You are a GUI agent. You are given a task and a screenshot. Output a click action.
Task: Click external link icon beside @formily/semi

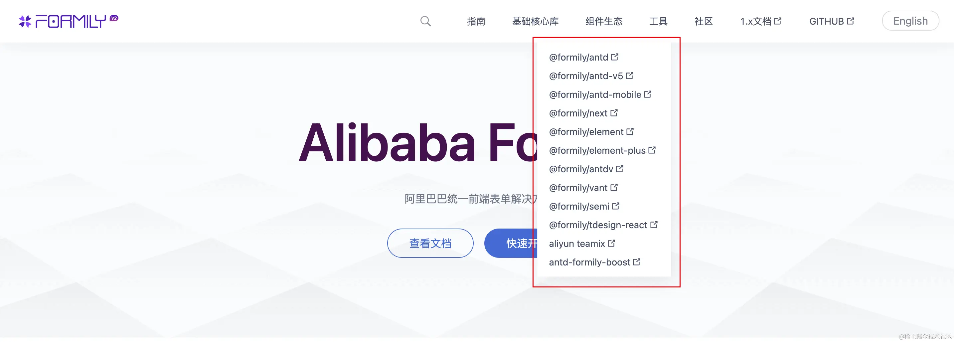pos(616,206)
